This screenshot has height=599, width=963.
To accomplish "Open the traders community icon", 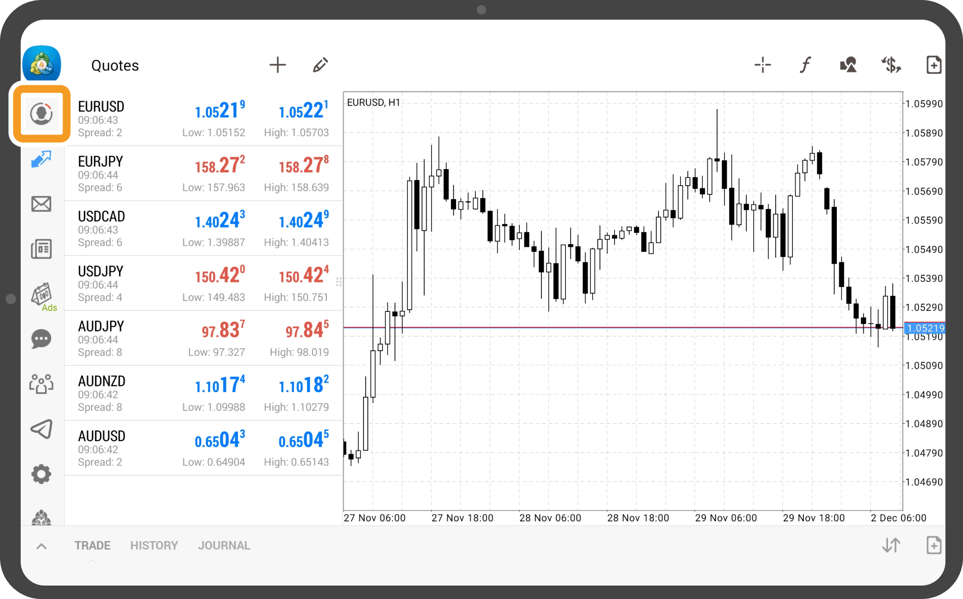I will 41,384.
